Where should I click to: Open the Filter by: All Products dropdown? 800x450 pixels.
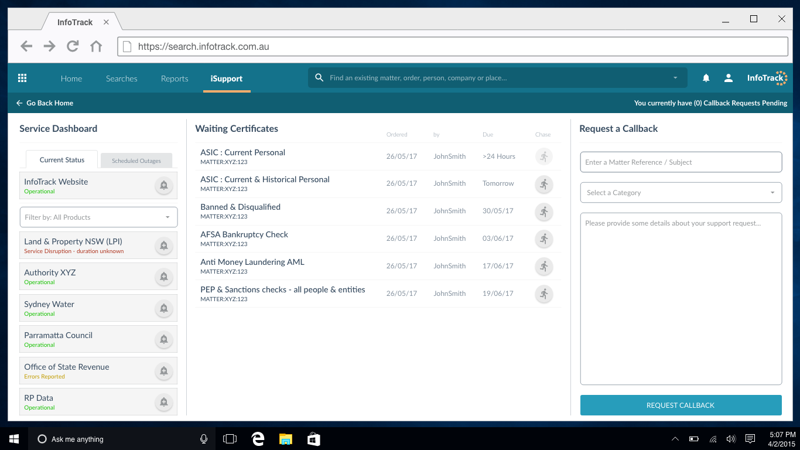click(x=98, y=217)
